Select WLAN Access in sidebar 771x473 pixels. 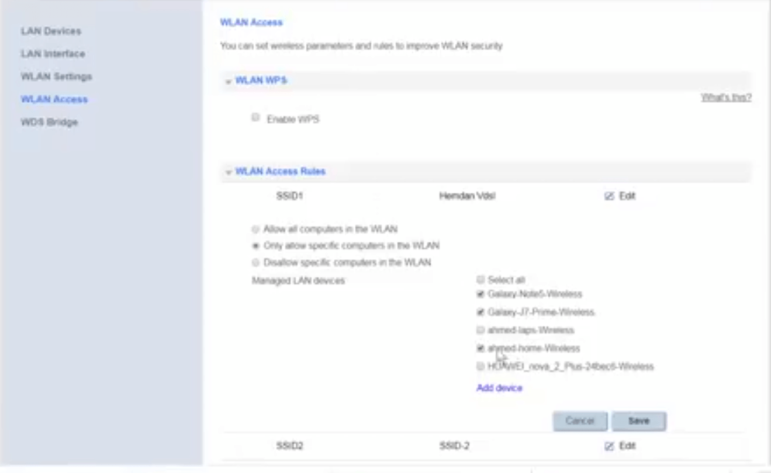click(x=54, y=99)
